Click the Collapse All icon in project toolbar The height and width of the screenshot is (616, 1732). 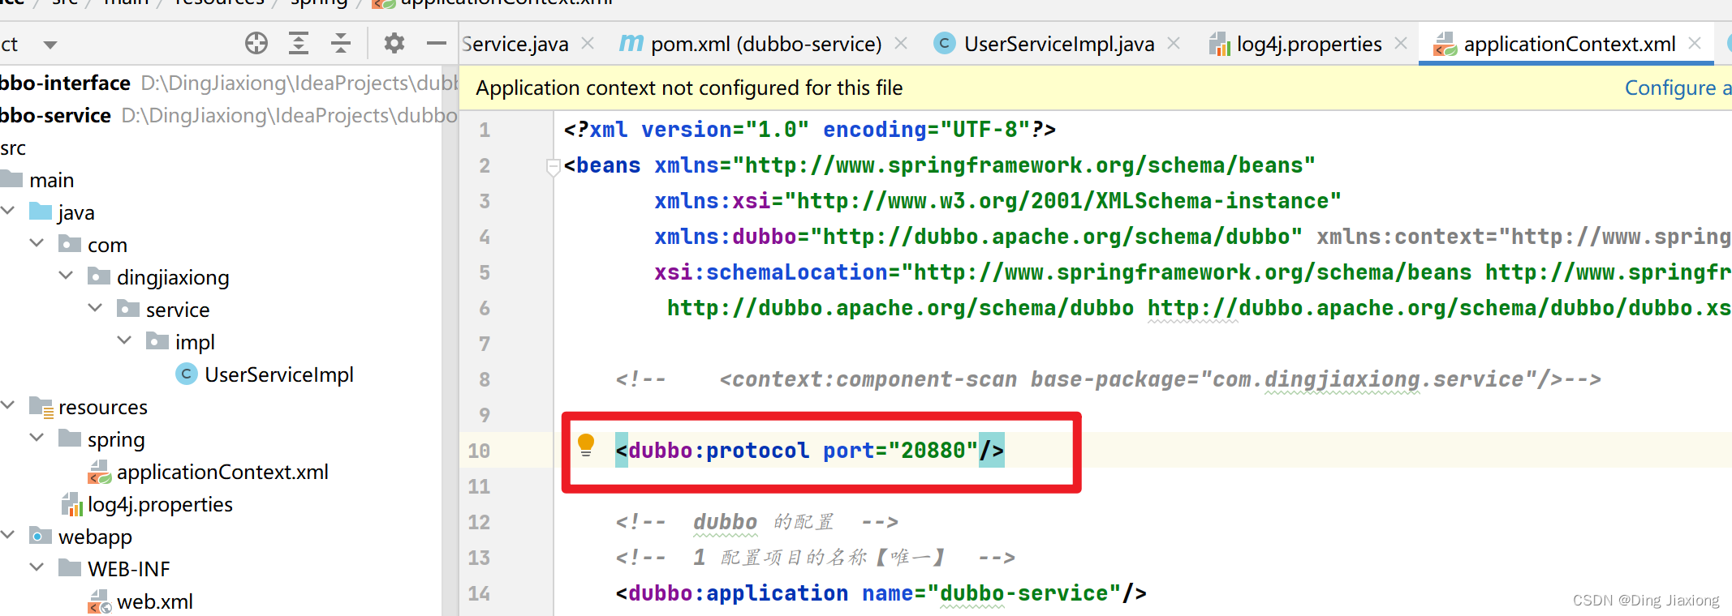tap(341, 43)
